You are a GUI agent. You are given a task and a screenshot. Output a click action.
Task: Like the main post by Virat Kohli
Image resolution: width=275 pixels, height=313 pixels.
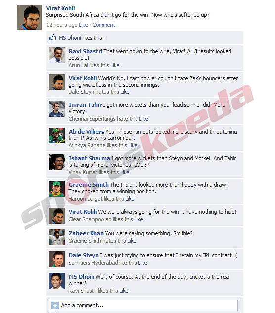83,25
